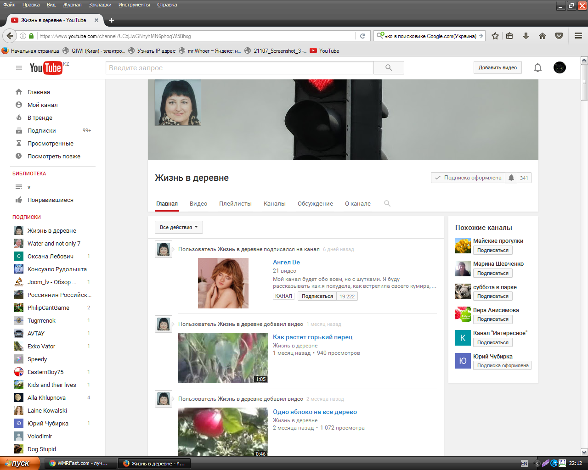Open the Firefox hamburger menu

[578, 36]
